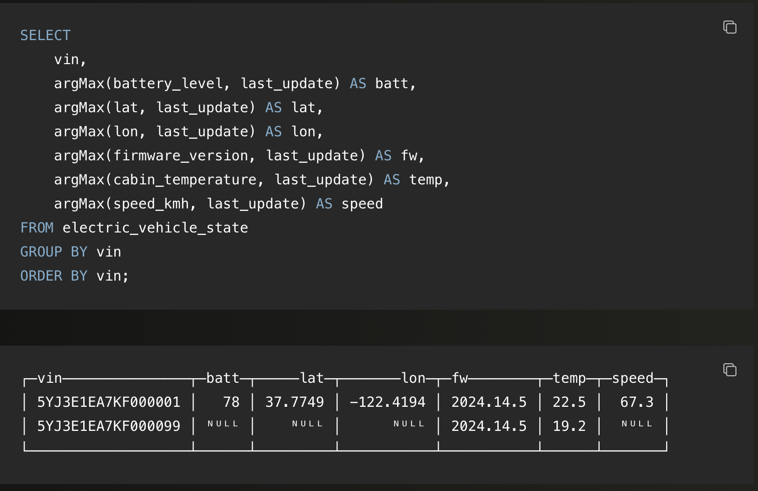Image resolution: width=758 pixels, height=491 pixels.
Task: Click the FROM keyword
Action: [37, 228]
